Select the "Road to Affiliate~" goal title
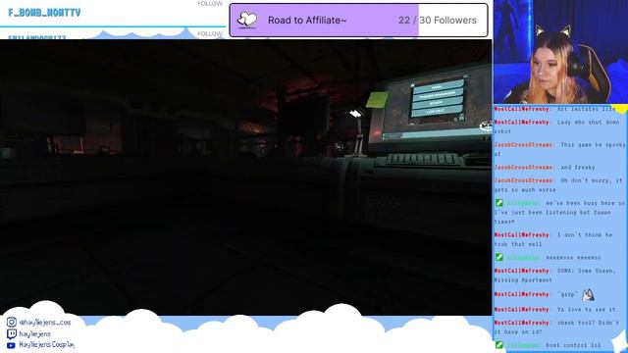The height and width of the screenshot is (353, 628). click(307, 20)
